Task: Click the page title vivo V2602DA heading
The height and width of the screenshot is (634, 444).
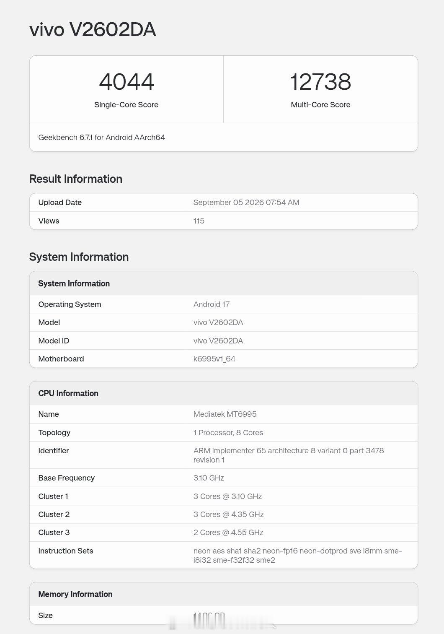Action: coord(93,30)
